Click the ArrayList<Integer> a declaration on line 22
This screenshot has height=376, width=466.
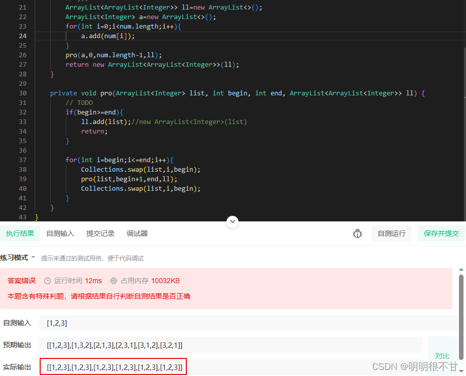point(141,17)
